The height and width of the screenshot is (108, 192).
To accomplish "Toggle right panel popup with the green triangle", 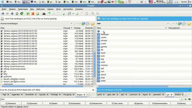I will 190,90.
